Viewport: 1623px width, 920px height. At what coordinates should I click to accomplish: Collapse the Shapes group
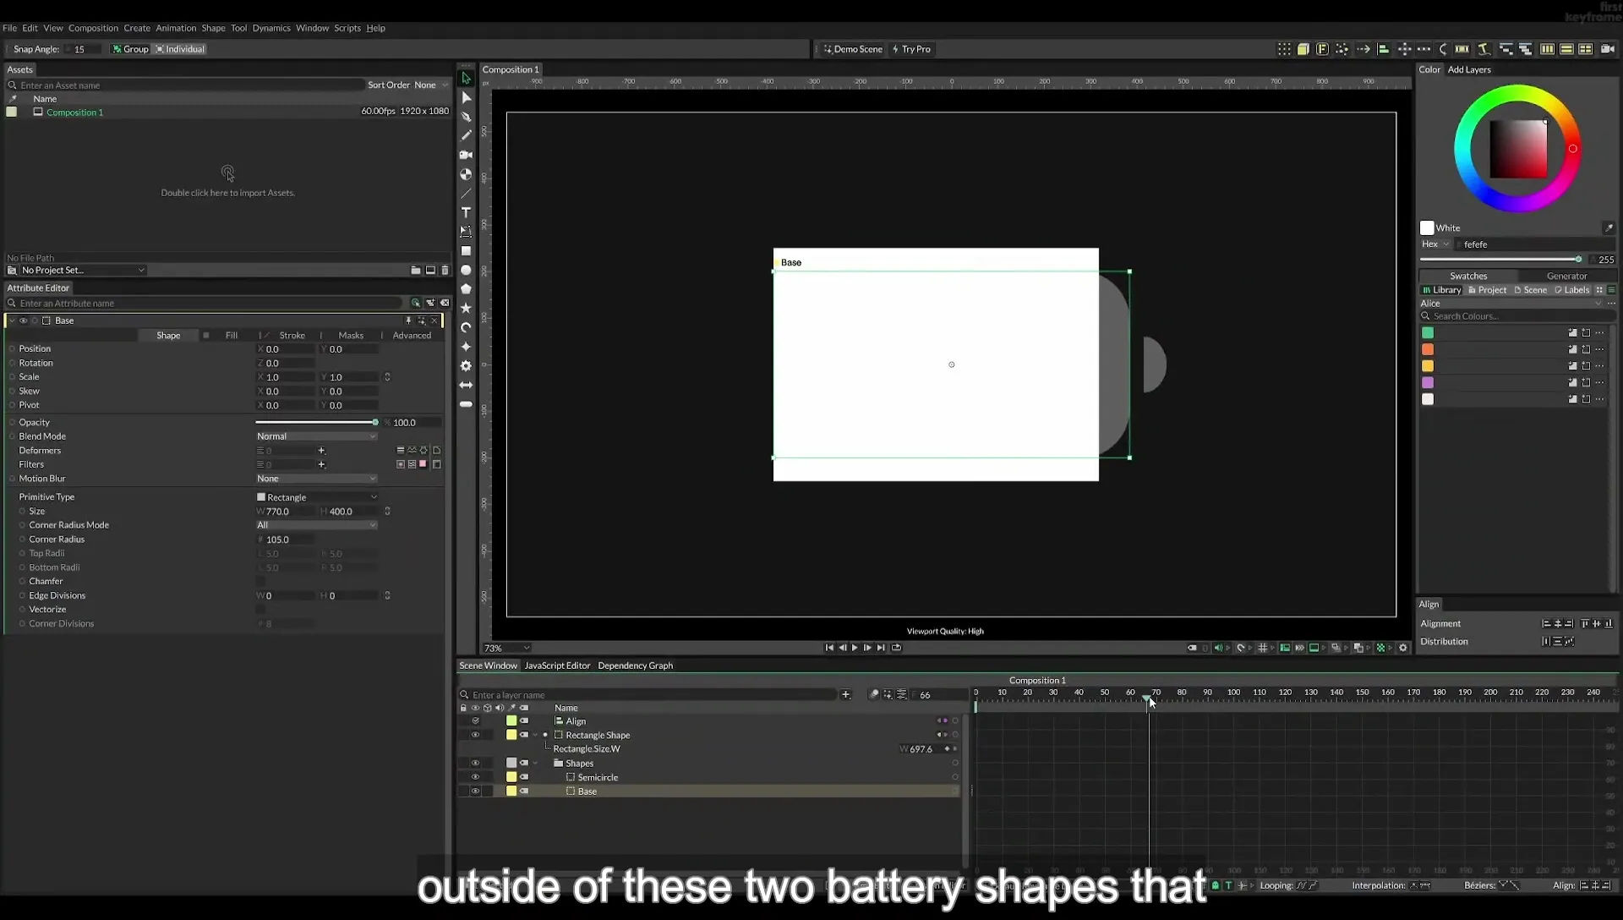pos(535,763)
